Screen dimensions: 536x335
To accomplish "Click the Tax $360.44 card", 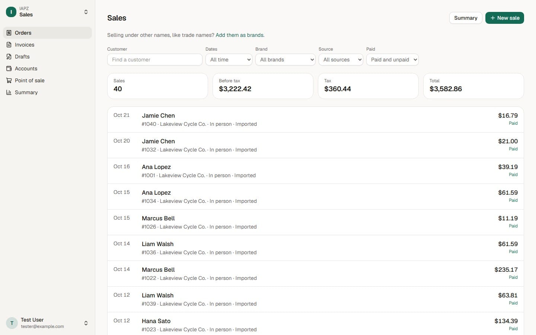I will tap(368, 86).
